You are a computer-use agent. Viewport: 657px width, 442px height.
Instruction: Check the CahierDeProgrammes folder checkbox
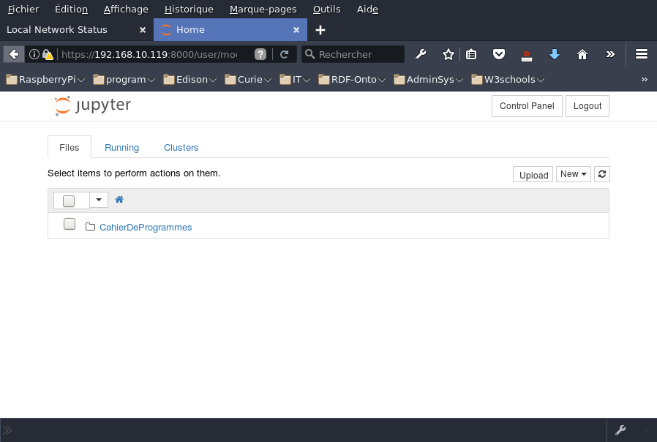(x=70, y=225)
